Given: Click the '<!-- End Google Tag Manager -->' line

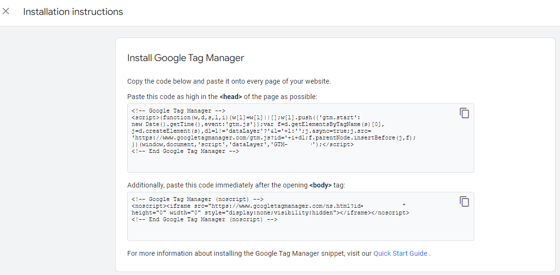Looking at the screenshot, I should point(185,151).
